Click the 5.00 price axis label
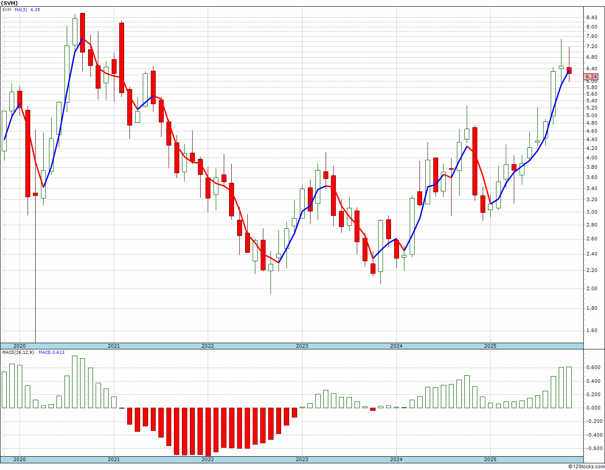Image resolution: width=605 pixels, height=470 pixels. [x=592, y=115]
